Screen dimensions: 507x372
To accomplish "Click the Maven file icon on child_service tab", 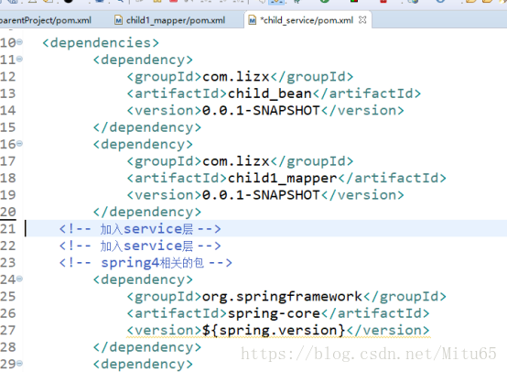I will coord(253,20).
